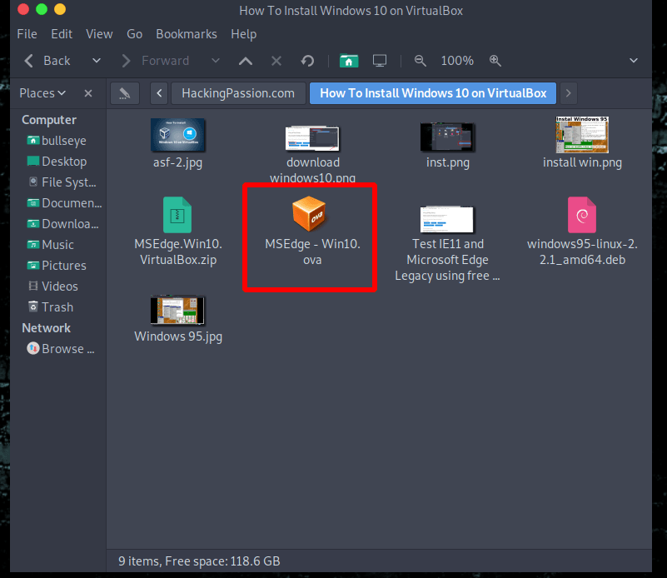Screen dimensions: 667x578
Task: Select the asf-2.jpg thumbnail
Action: 178,135
